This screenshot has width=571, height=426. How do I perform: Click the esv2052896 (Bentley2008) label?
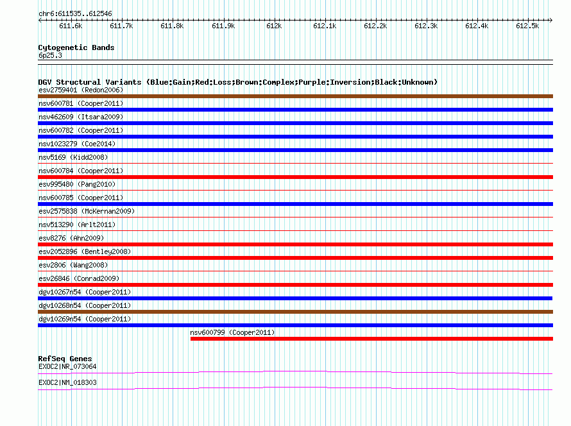(x=85, y=251)
